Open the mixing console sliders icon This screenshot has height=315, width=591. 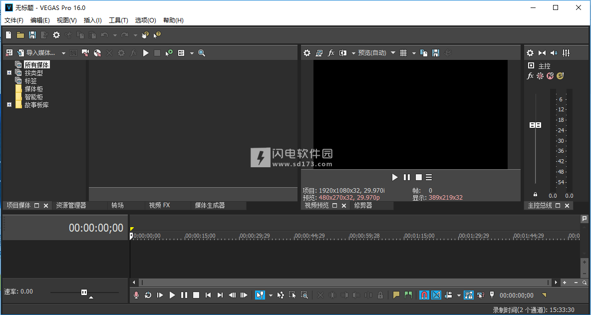click(x=566, y=53)
